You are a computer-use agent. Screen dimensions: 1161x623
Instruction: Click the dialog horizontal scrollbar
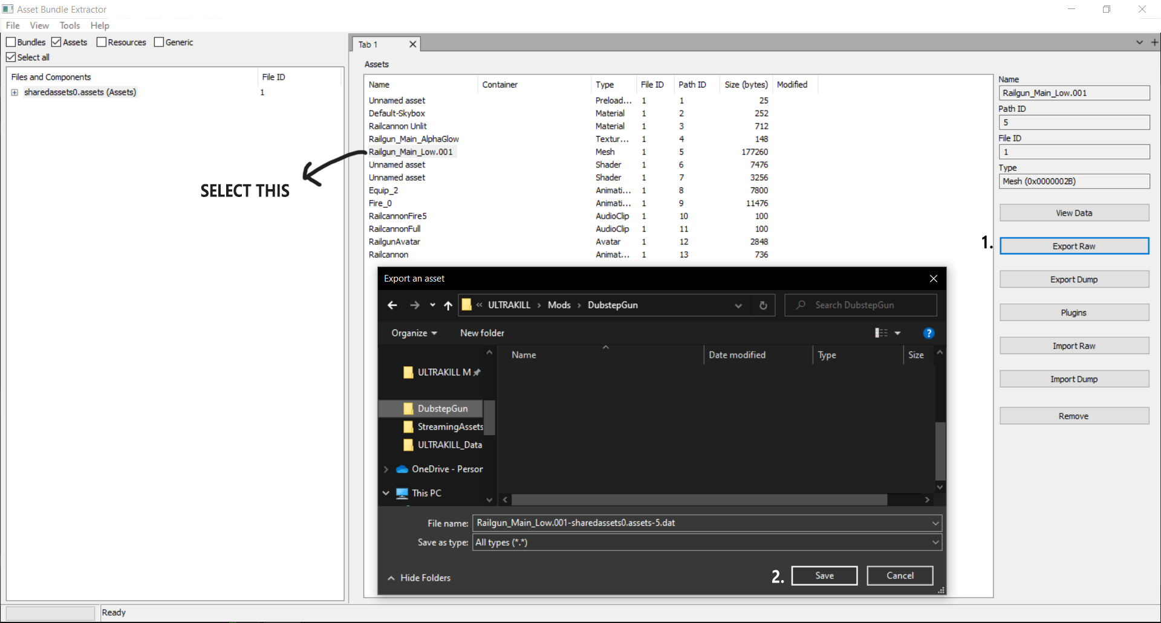699,500
